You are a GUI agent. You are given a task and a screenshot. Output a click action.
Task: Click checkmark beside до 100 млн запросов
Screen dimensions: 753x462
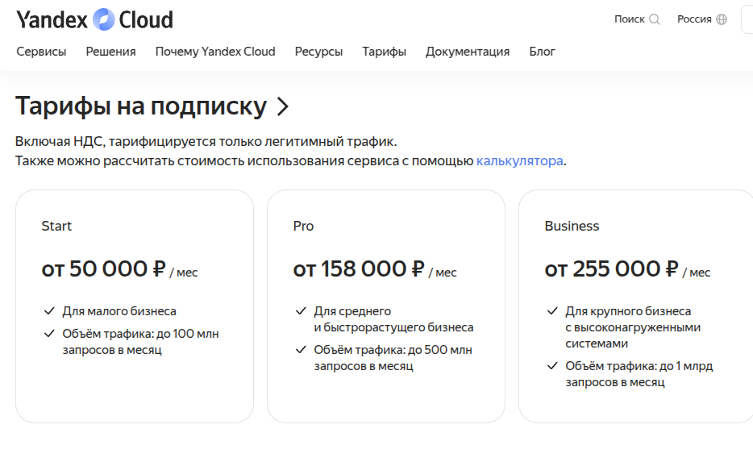pos(49,333)
